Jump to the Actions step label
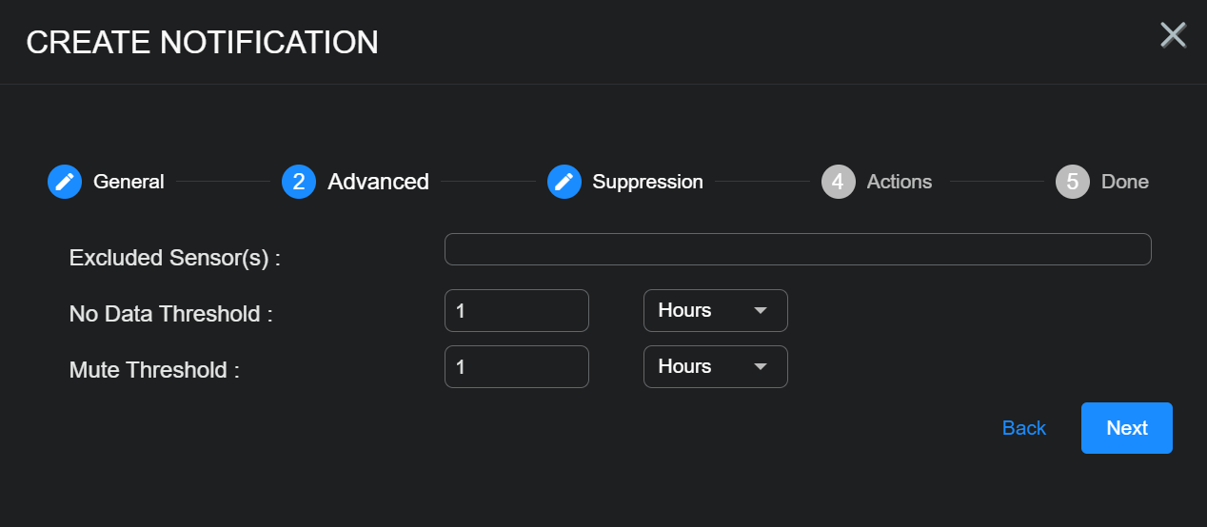1207x527 pixels. pyautogui.click(x=899, y=182)
